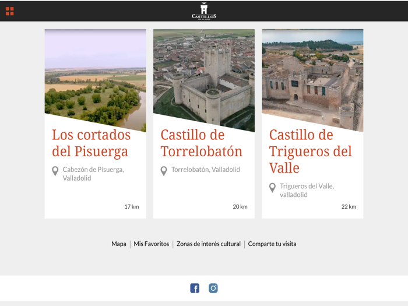Click 'Cabezón de Pisuerga, Valladolid' location text

[x=93, y=174]
